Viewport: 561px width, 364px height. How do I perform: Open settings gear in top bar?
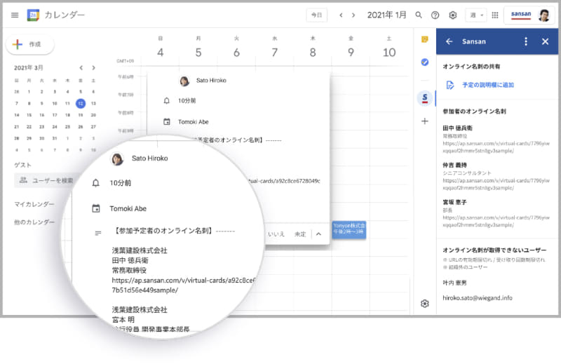452,15
